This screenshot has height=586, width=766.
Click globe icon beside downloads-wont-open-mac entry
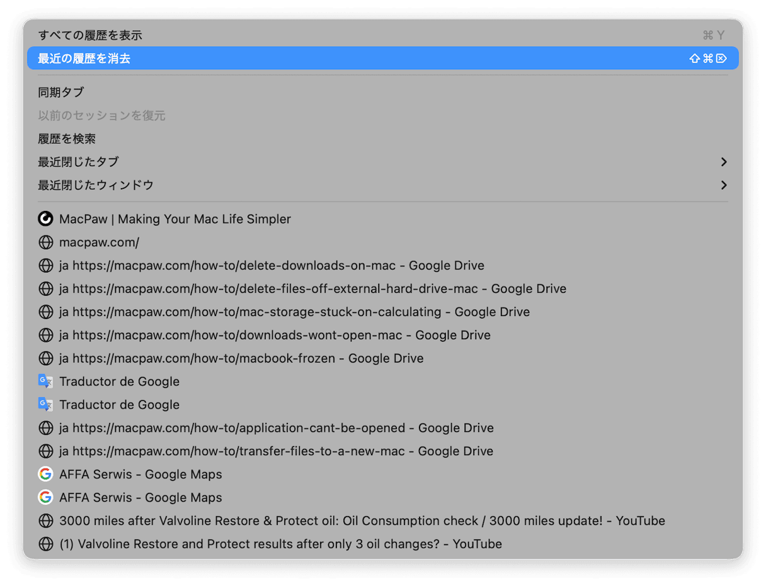point(45,335)
